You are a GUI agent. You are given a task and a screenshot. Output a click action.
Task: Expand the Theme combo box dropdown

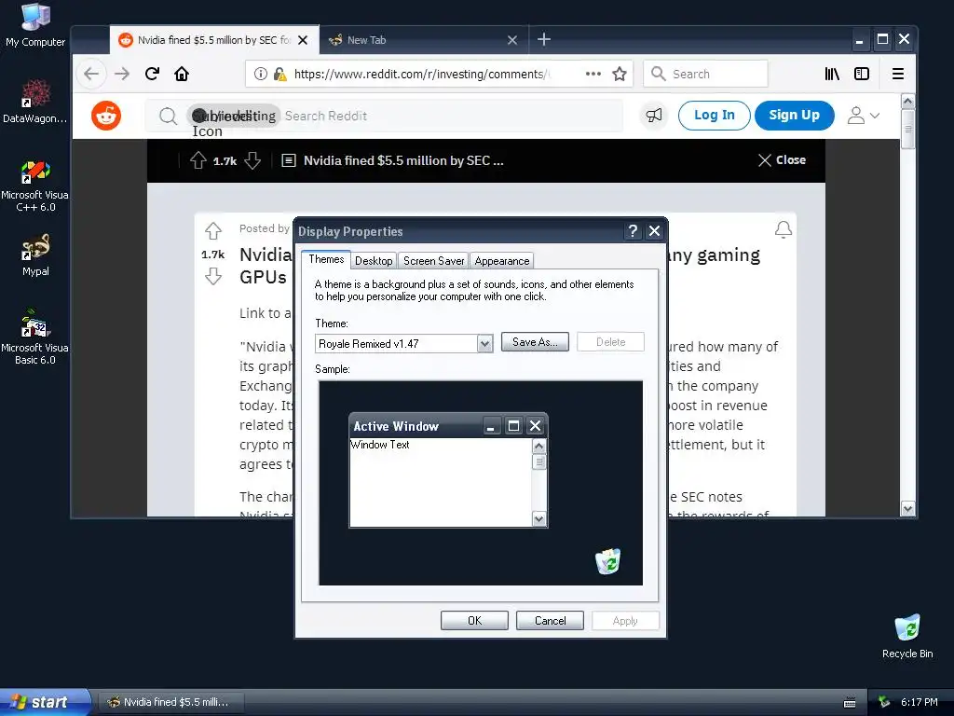pos(484,344)
